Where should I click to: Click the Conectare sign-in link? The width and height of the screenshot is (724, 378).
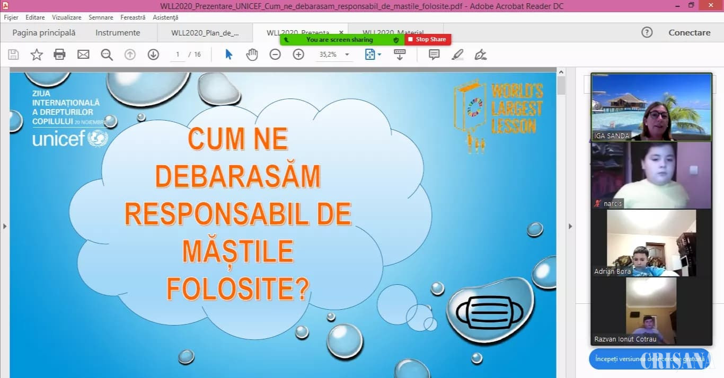(689, 33)
